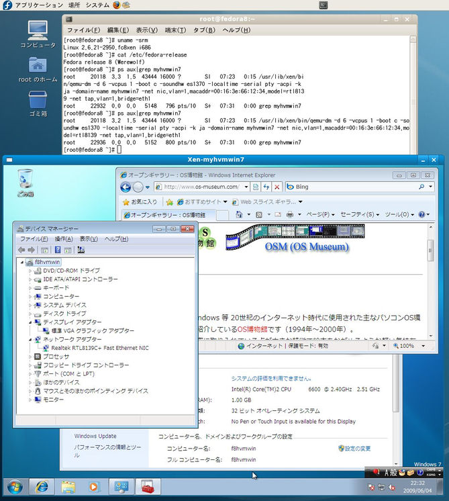Open the GNOME Applications (アプリケーション) menu
449x501 pixels.
pyautogui.click(x=39, y=5)
